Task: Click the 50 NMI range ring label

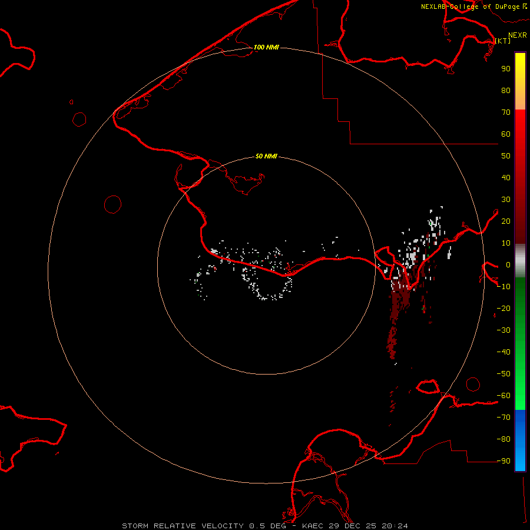Action: (x=266, y=156)
